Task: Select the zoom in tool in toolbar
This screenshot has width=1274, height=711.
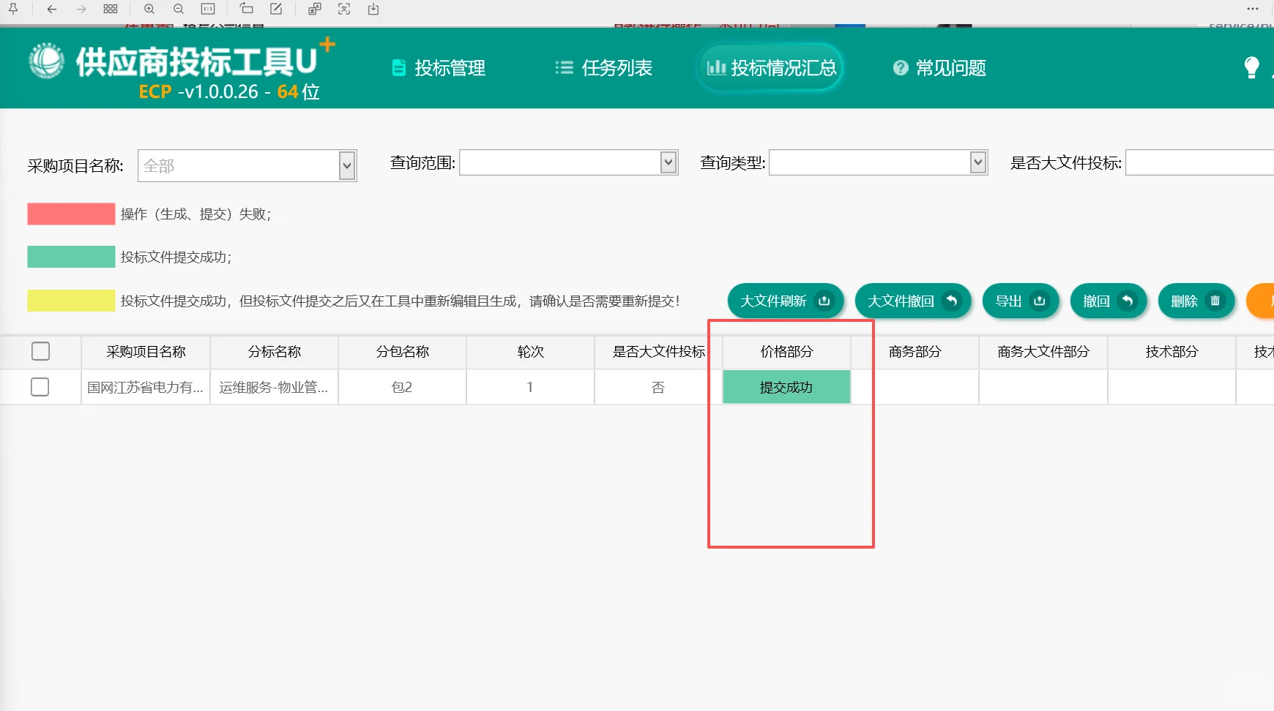Action: click(149, 10)
